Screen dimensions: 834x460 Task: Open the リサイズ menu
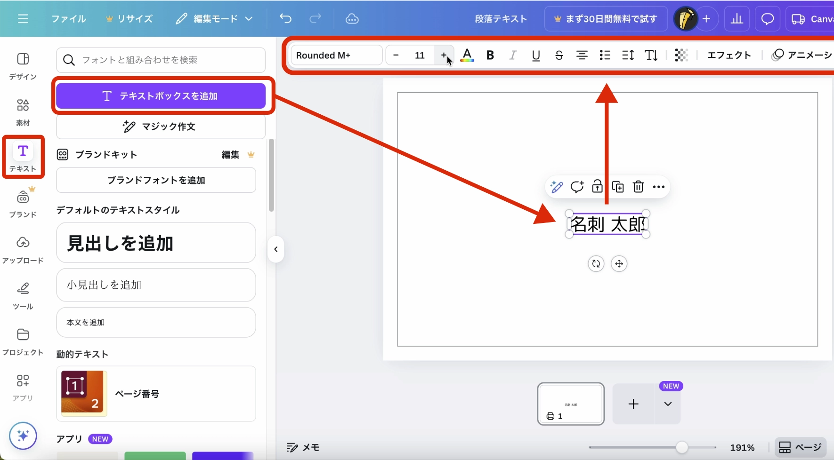pyautogui.click(x=129, y=19)
